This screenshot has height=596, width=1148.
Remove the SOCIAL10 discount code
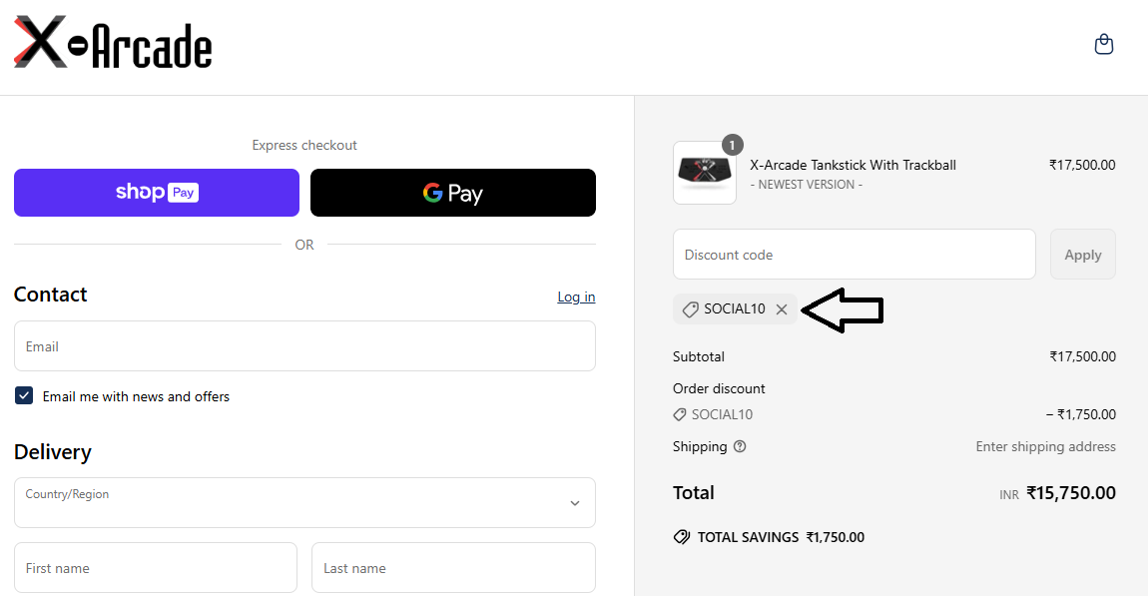point(782,309)
